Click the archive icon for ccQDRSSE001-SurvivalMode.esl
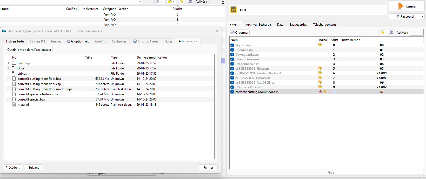426x179 pixels. click(320, 73)
